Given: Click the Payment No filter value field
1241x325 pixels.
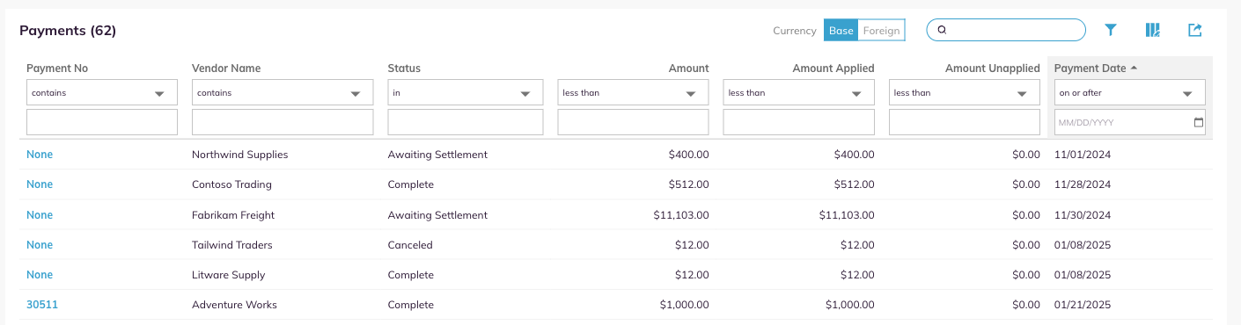Looking at the screenshot, I should tap(102, 122).
